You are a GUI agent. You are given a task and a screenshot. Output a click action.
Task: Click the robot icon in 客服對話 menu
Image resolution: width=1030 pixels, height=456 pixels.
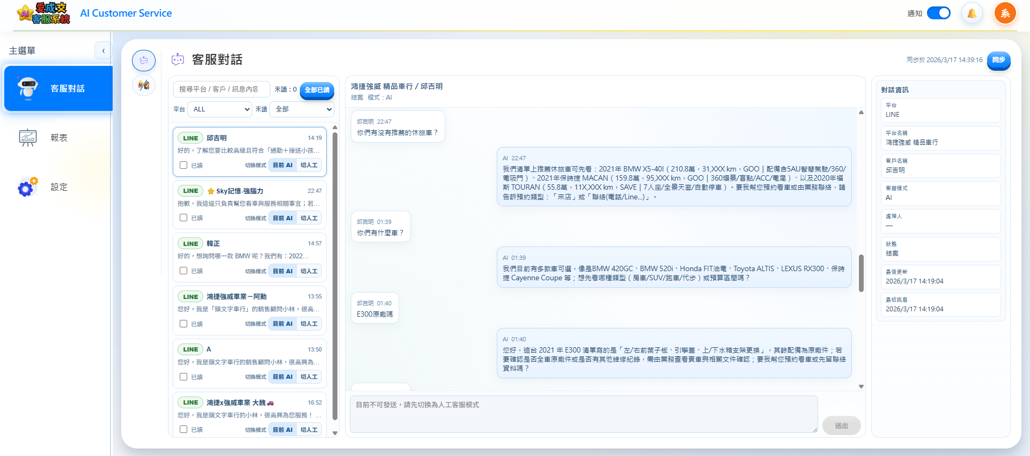tap(28, 88)
